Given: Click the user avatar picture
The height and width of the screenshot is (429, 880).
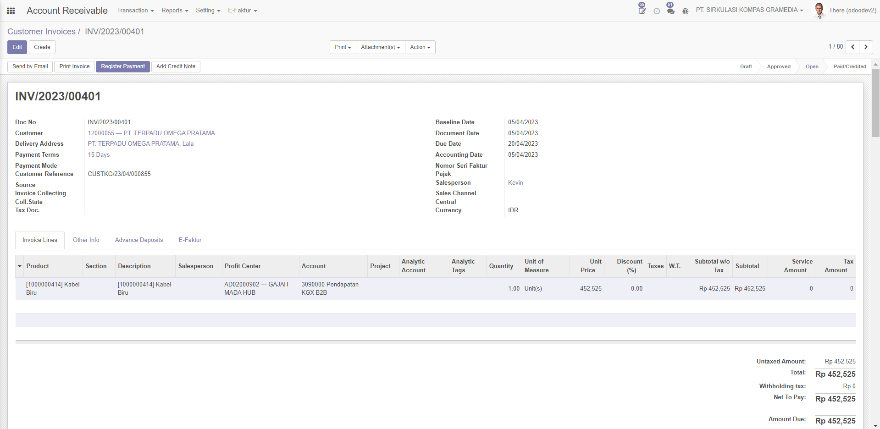Looking at the screenshot, I should [x=819, y=10].
